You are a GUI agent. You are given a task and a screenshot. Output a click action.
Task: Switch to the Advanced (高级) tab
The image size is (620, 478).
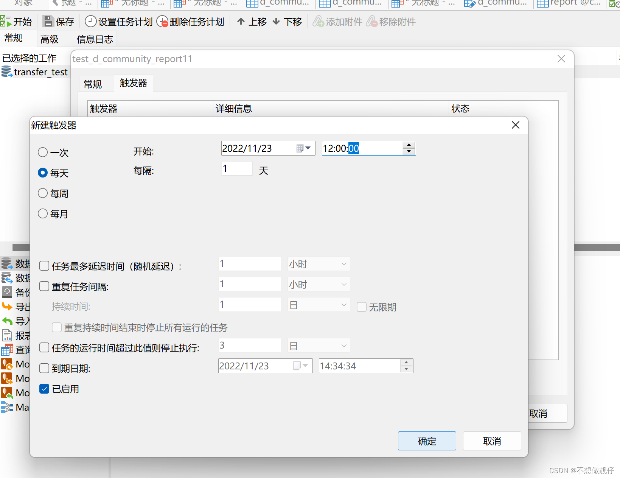(x=50, y=39)
